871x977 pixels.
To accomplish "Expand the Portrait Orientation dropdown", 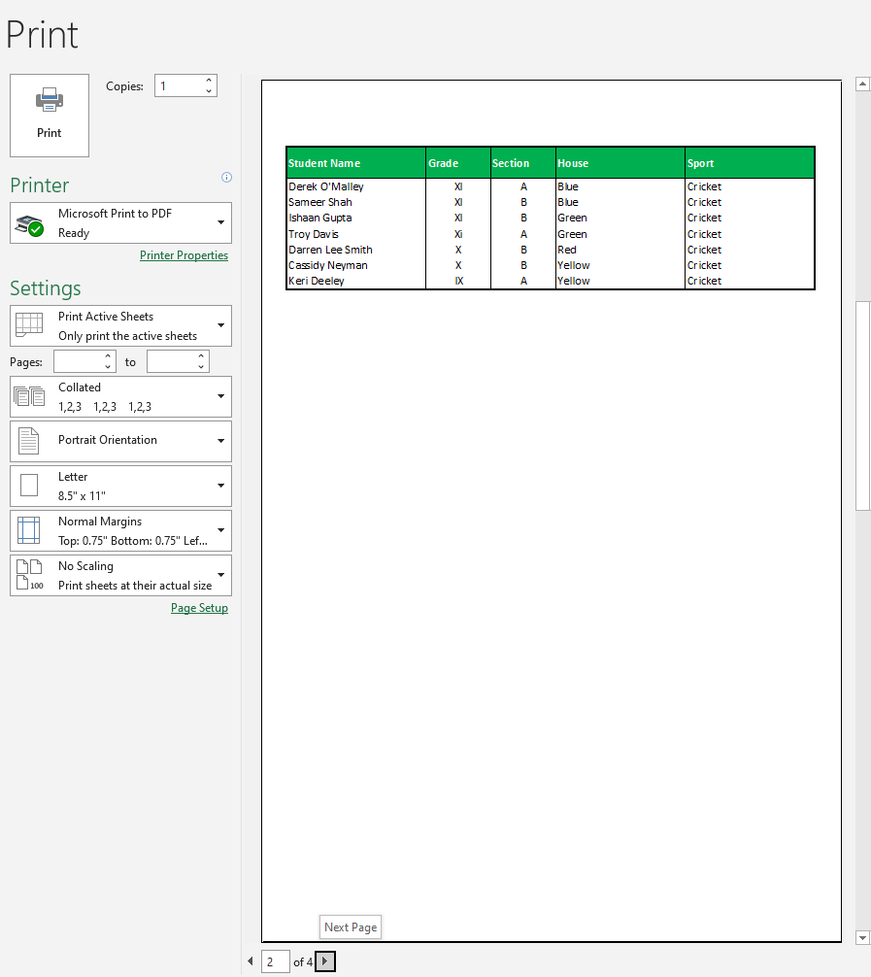I will click(x=220, y=441).
